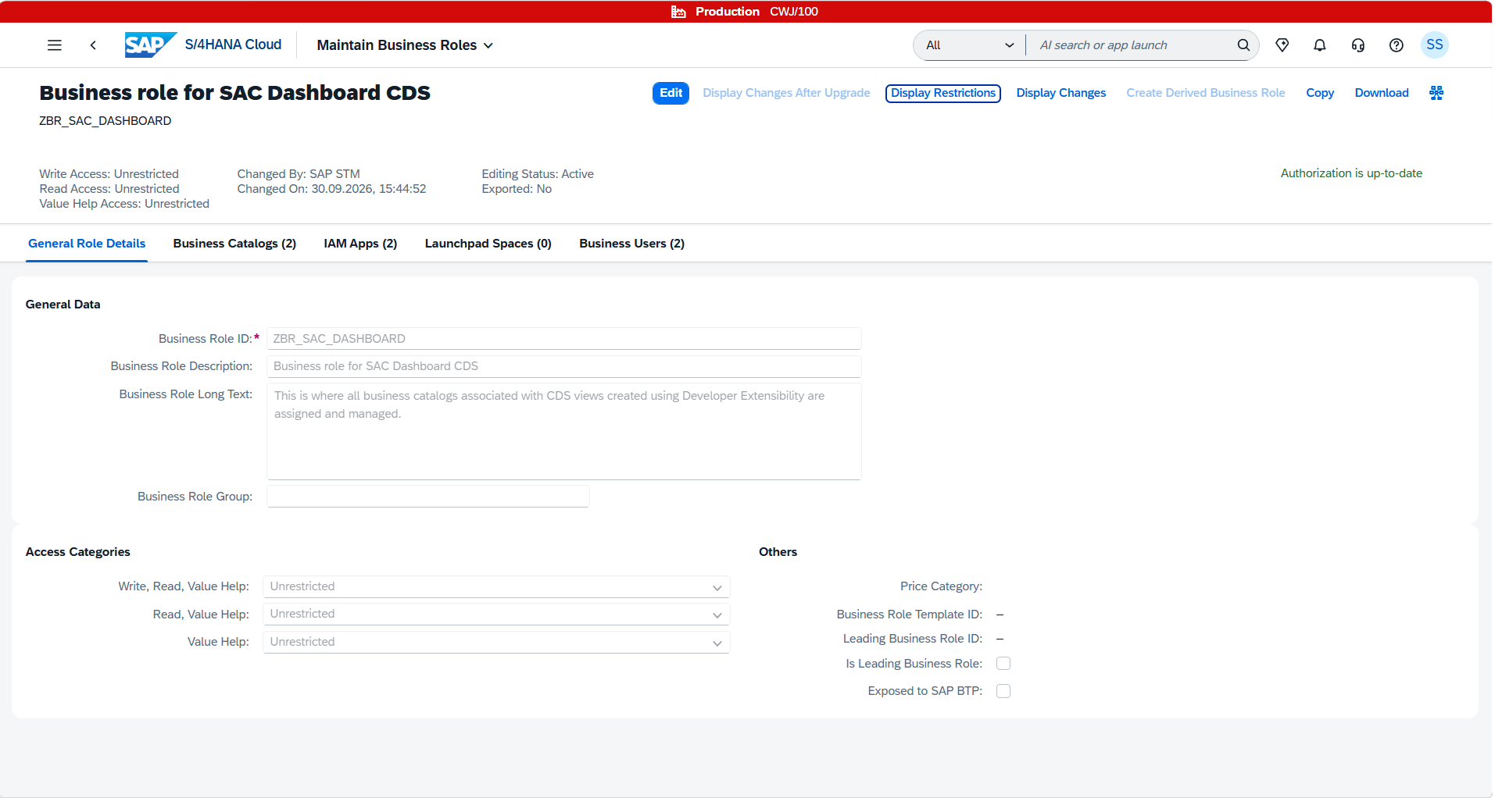Click the Download button
The image size is (1495, 798).
click(1382, 93)
